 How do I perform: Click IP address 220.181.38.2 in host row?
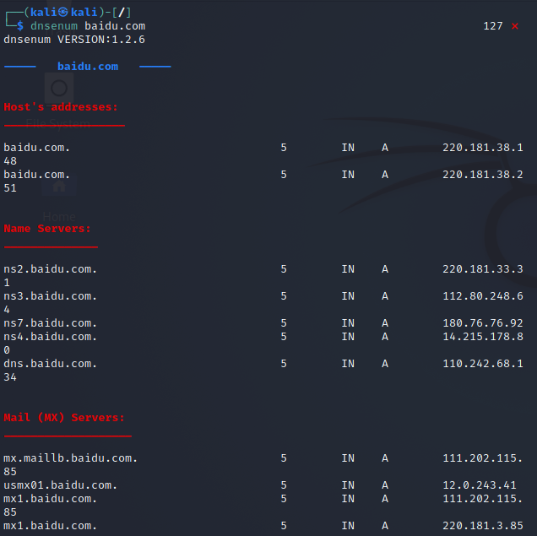pyautogui.click(x=483, y=175)
